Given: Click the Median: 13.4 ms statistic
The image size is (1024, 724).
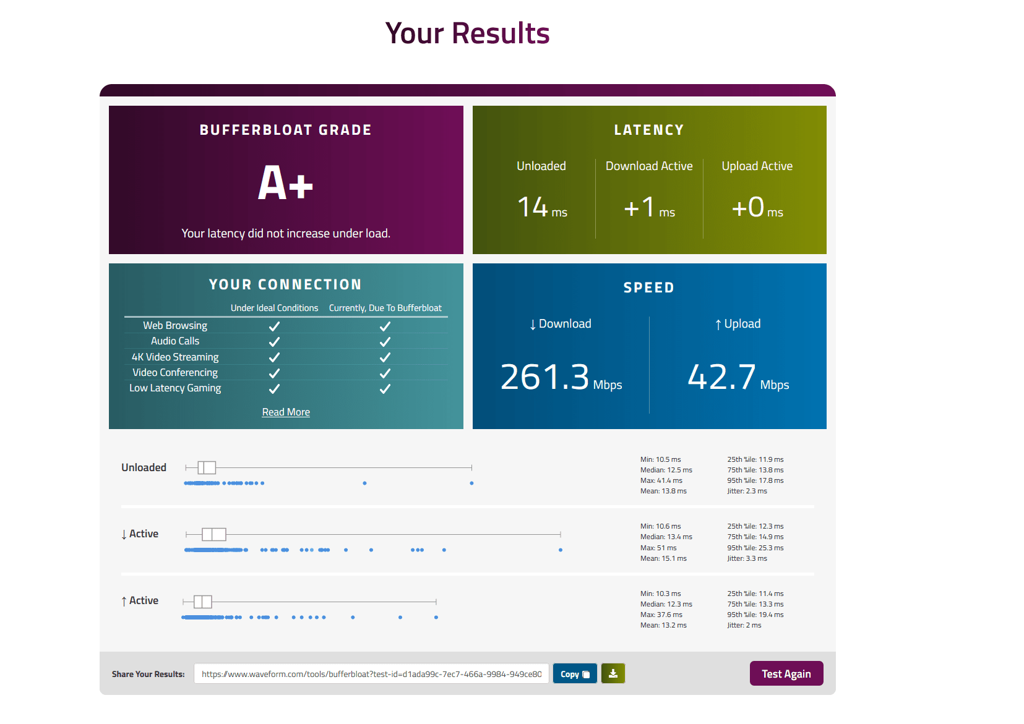Looking at the screenshot, I should tap(666, 537).
